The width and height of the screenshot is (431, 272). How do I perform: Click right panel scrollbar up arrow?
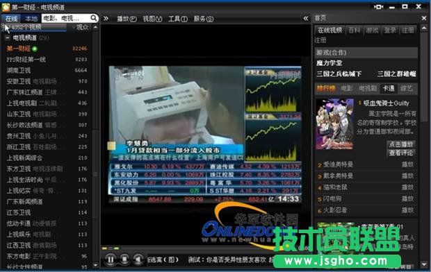pyautogui.click(x=424, y=28)
